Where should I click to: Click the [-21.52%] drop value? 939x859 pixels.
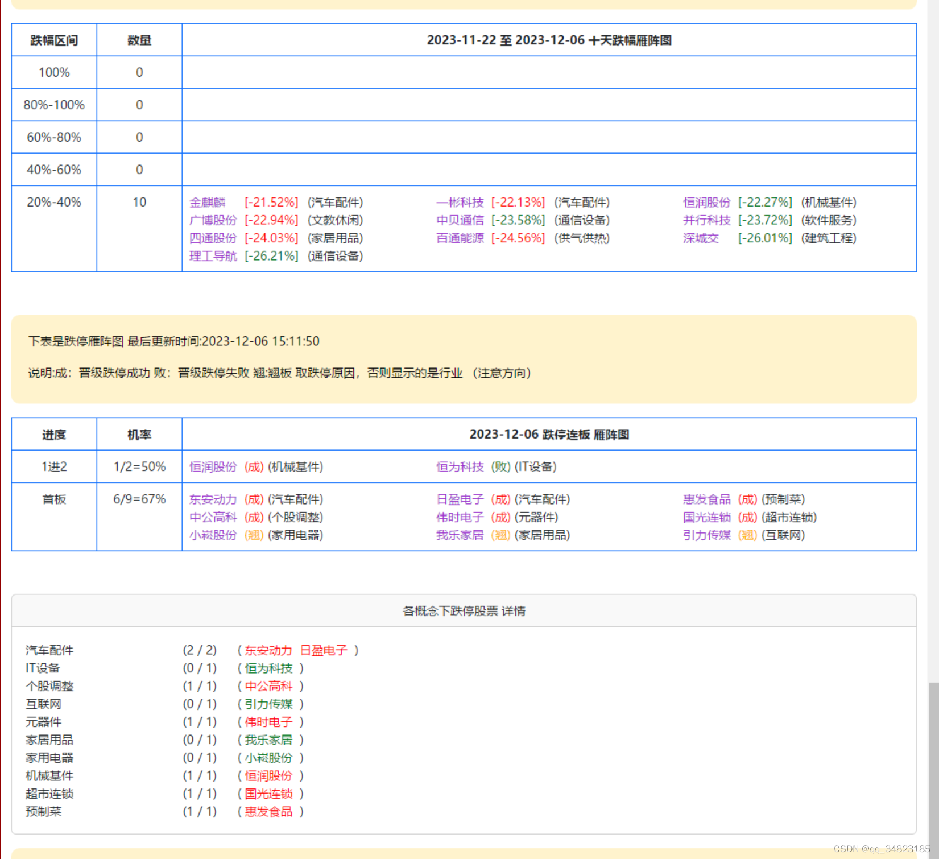[x=271, y=203]
